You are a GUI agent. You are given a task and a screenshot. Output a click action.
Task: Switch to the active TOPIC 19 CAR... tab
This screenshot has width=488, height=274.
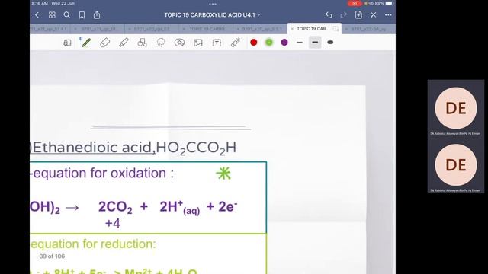313,29
